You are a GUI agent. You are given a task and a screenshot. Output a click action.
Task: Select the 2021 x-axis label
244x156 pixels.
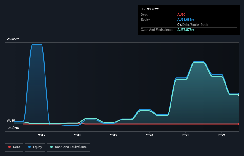tap(185, 135)
